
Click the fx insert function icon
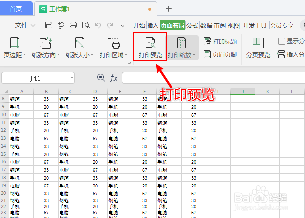(x=114, y=78)
